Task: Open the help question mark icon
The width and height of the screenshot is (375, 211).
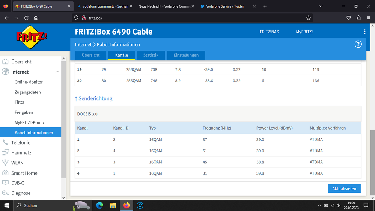Action: coord(358,44)
